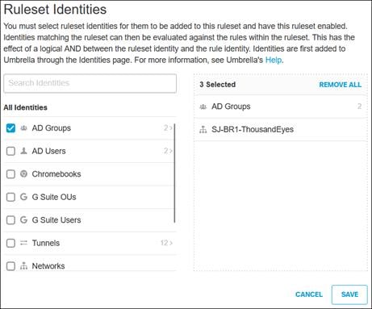Click the AD Users label
The height and width of the screenshot is (309, 372).
[x=48, y=151]
